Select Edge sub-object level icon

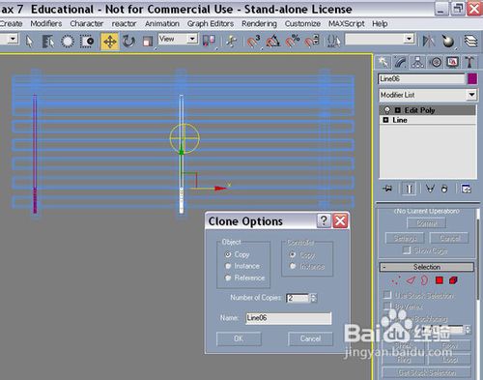[x=411, y=280]
